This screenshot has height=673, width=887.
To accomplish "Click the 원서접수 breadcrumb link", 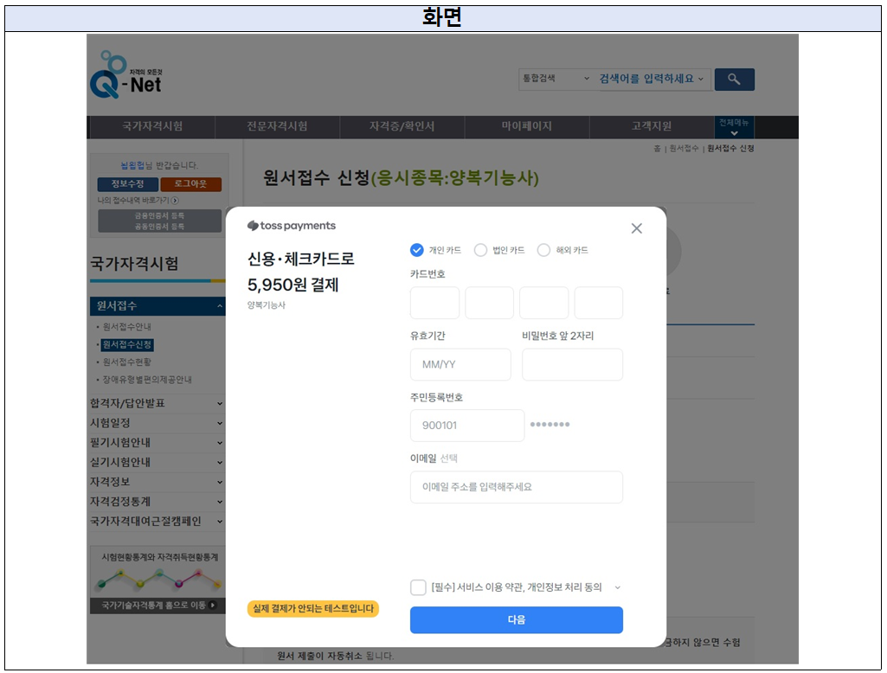I will pos(684,148).
